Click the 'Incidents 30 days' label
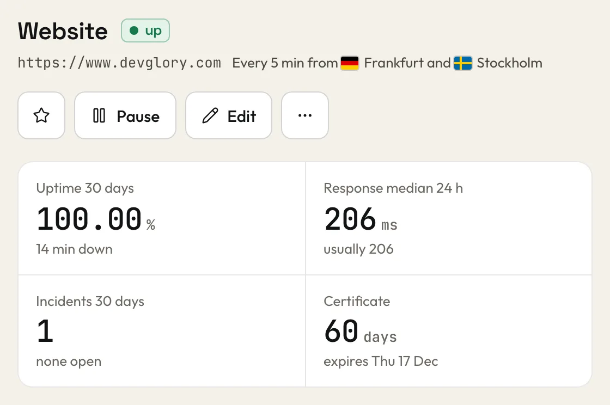The height and width of the screenshot is (405, 610). (90, 301)
